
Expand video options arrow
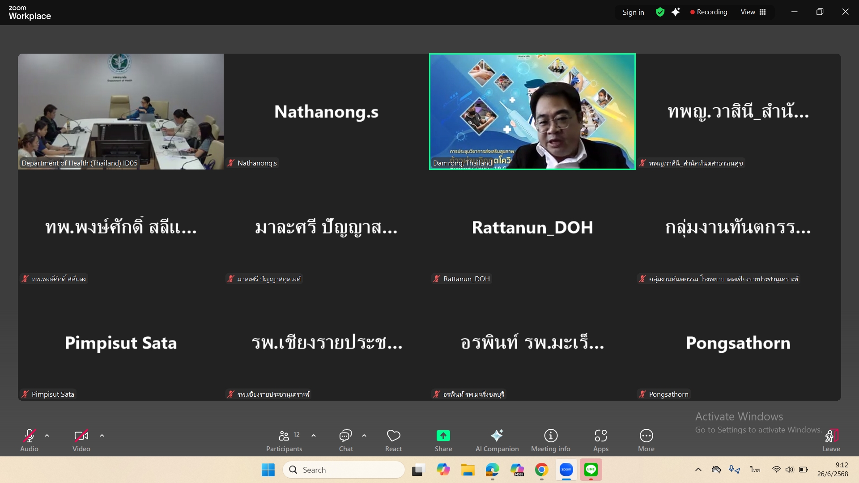point(102,435)
